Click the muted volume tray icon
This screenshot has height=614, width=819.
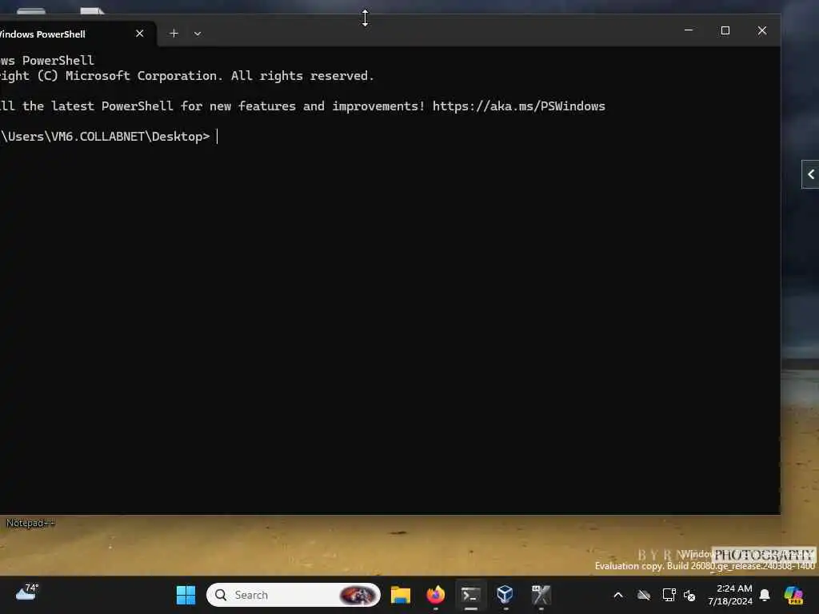(x=689, y=595)
